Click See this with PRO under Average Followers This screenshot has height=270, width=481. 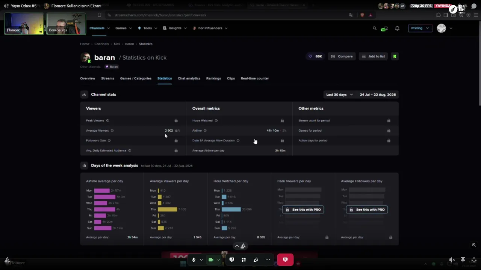(367, 210)
